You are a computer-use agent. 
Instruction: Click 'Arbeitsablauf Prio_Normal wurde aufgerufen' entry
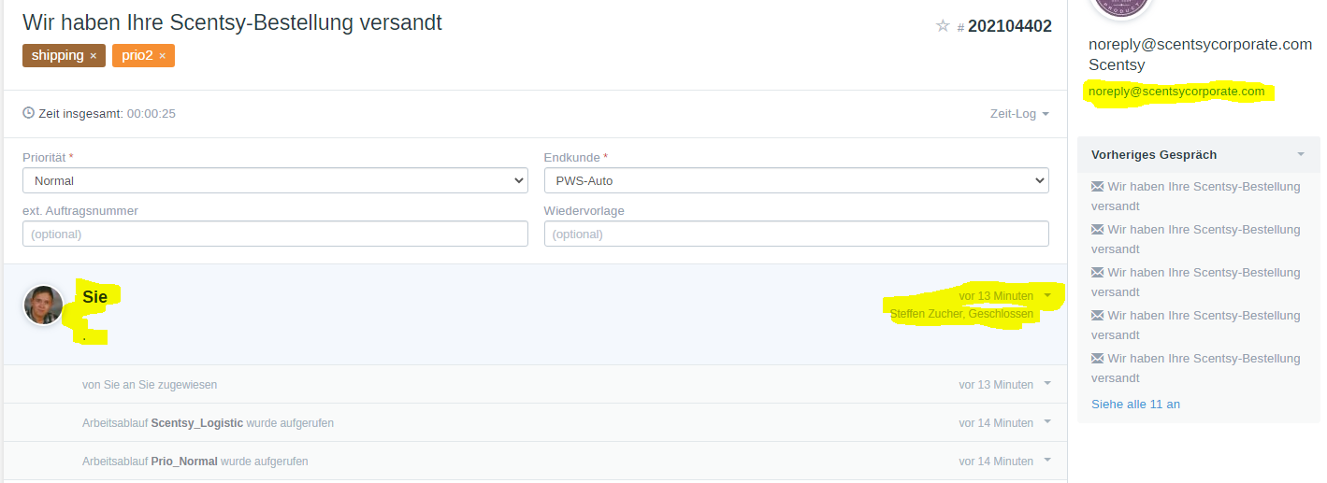(195, 462)
